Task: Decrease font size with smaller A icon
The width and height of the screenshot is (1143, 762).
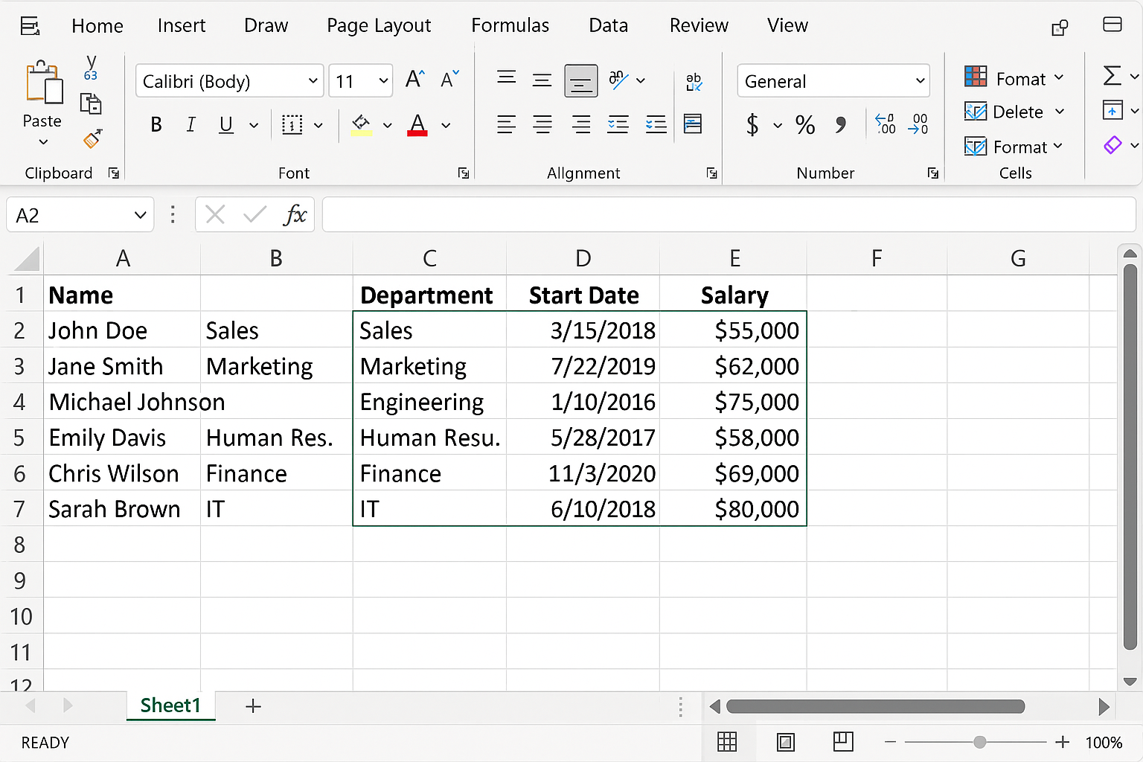Action: (450, 79)
